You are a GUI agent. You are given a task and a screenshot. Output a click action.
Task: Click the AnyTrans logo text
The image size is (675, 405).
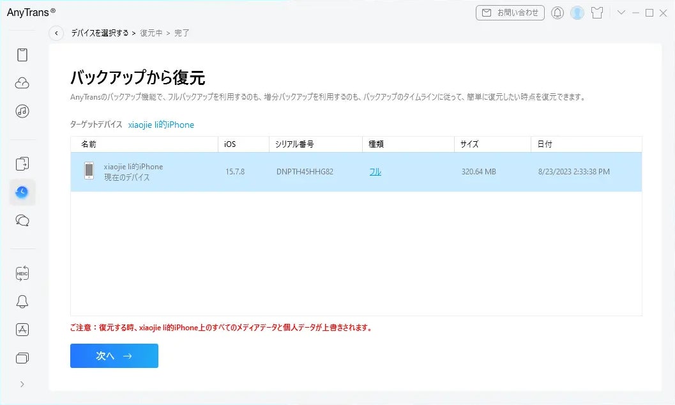pos(31,13)
